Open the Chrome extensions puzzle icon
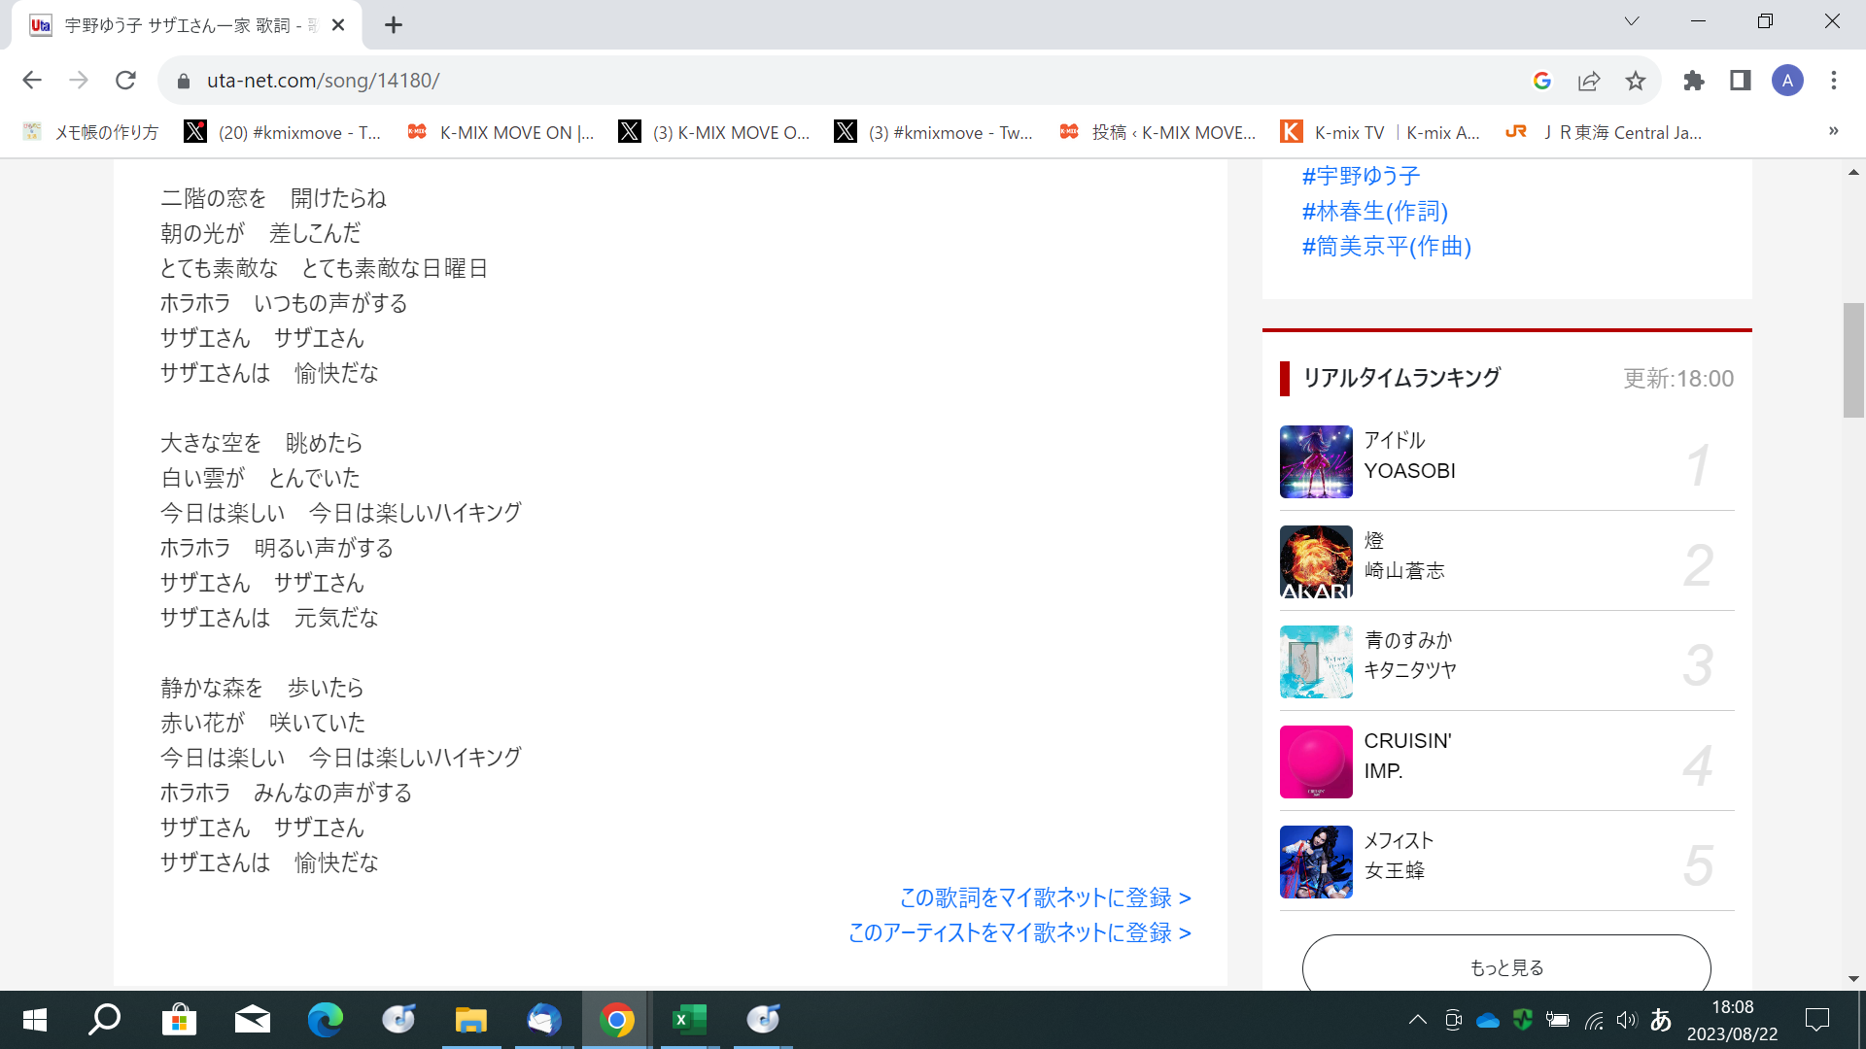The image size is (1866, 1049). [x=1694, y=81]
